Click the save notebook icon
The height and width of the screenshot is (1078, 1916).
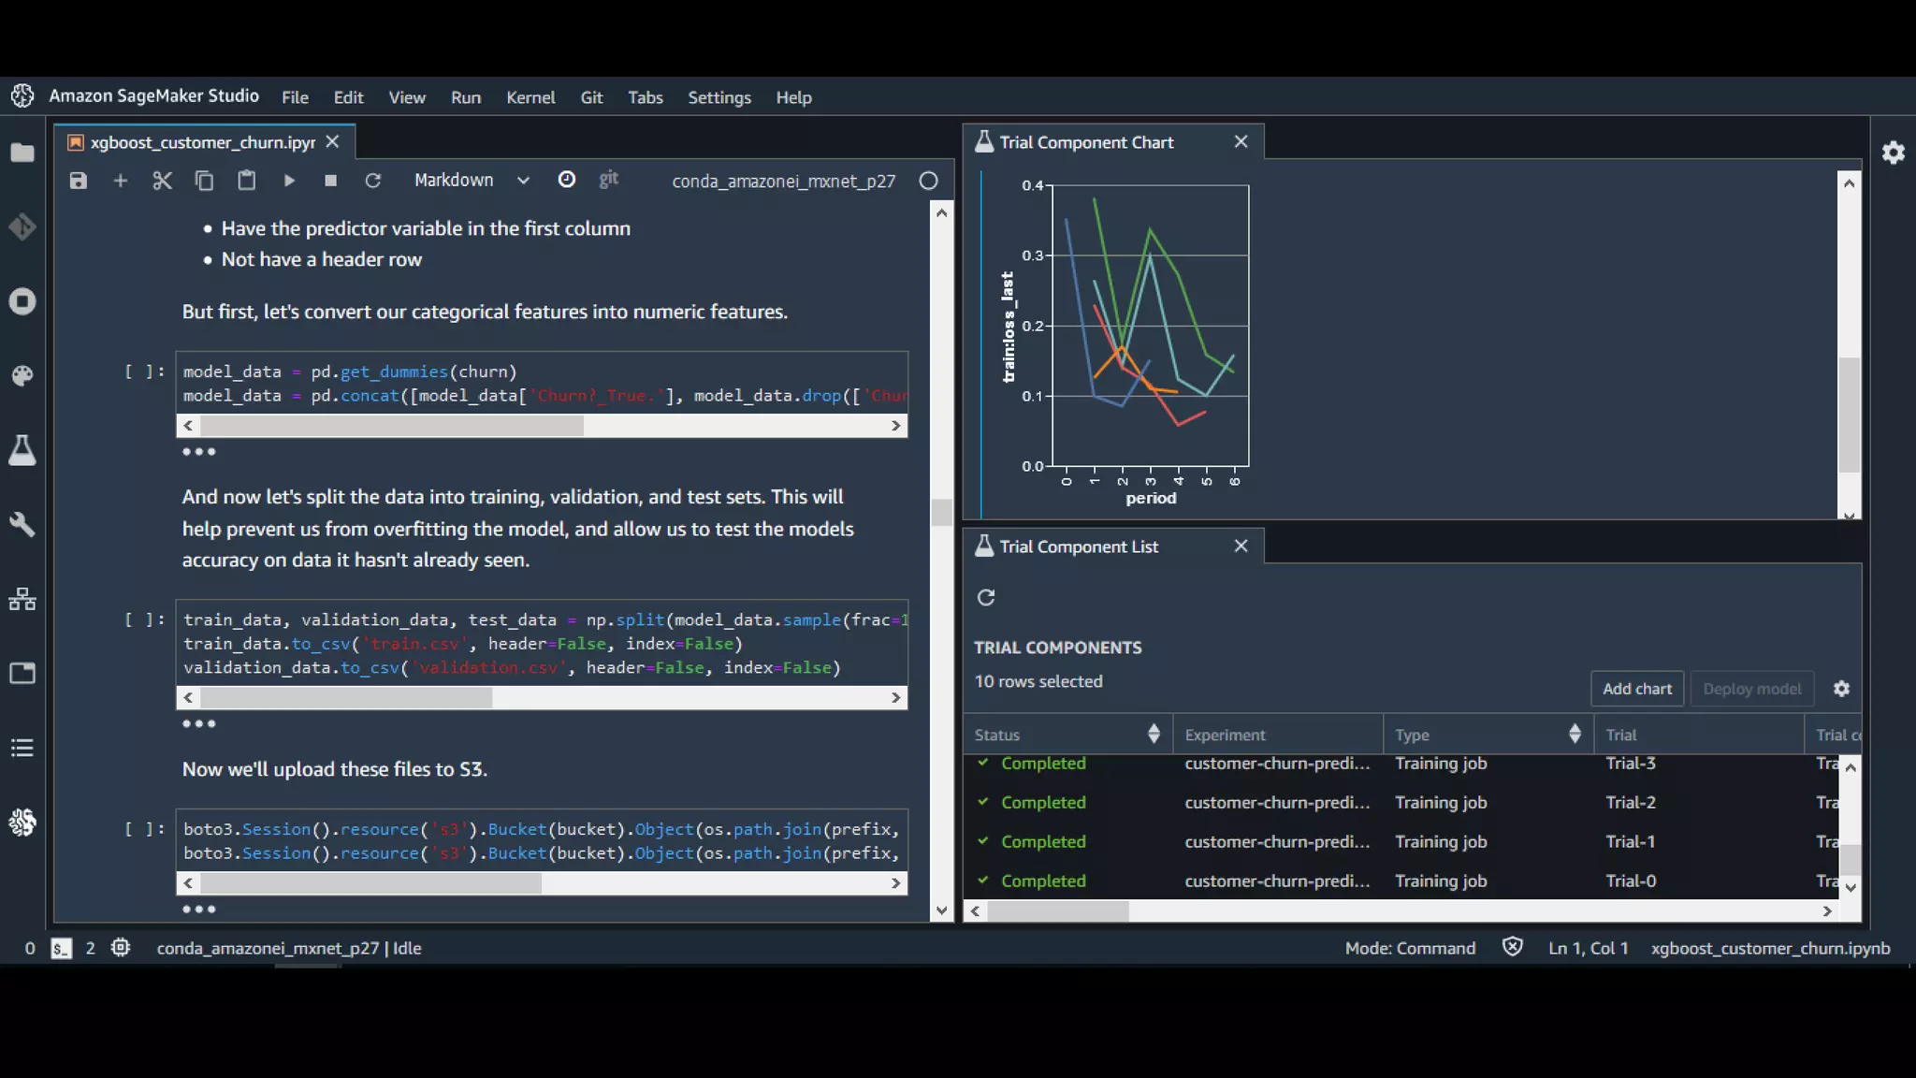point(79,181)
